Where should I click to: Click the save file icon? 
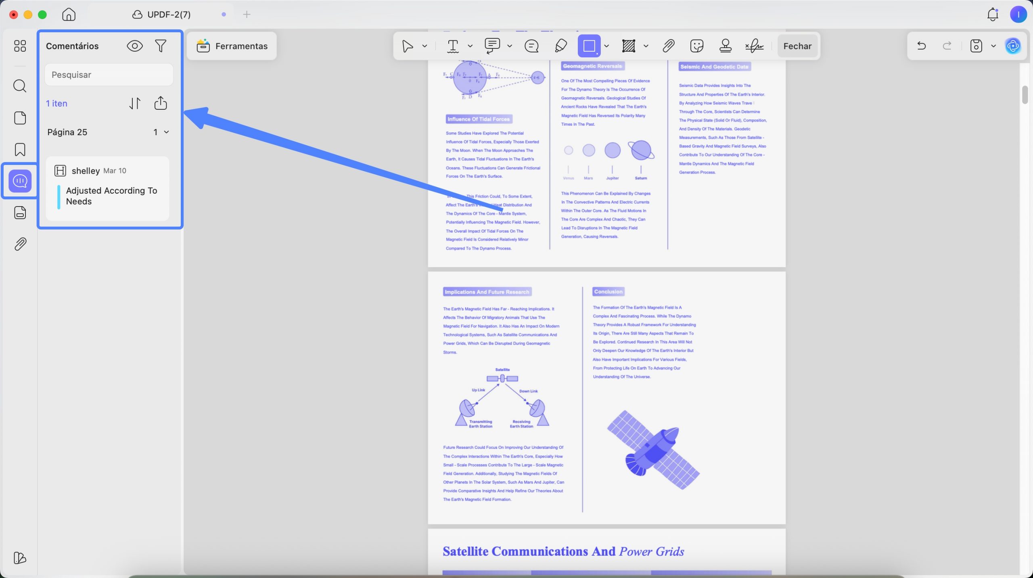[x=976, y=46]
